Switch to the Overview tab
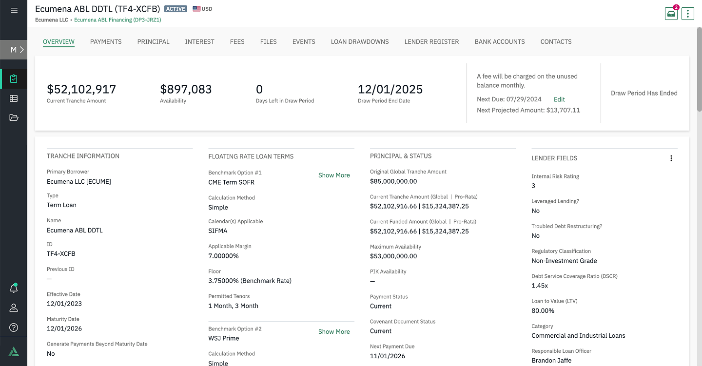 click(58, 41)
